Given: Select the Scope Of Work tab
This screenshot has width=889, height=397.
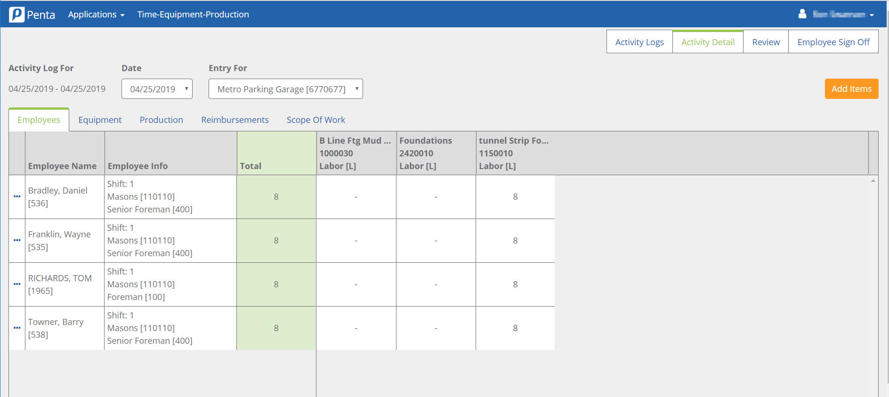Looking at the screenshot, I should tap(315, 120).
